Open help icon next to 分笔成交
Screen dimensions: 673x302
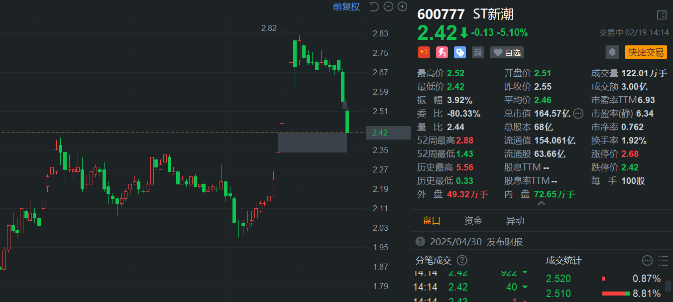coord(462,260)
